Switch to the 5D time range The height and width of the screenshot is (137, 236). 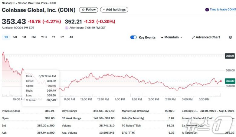point(15,37)
